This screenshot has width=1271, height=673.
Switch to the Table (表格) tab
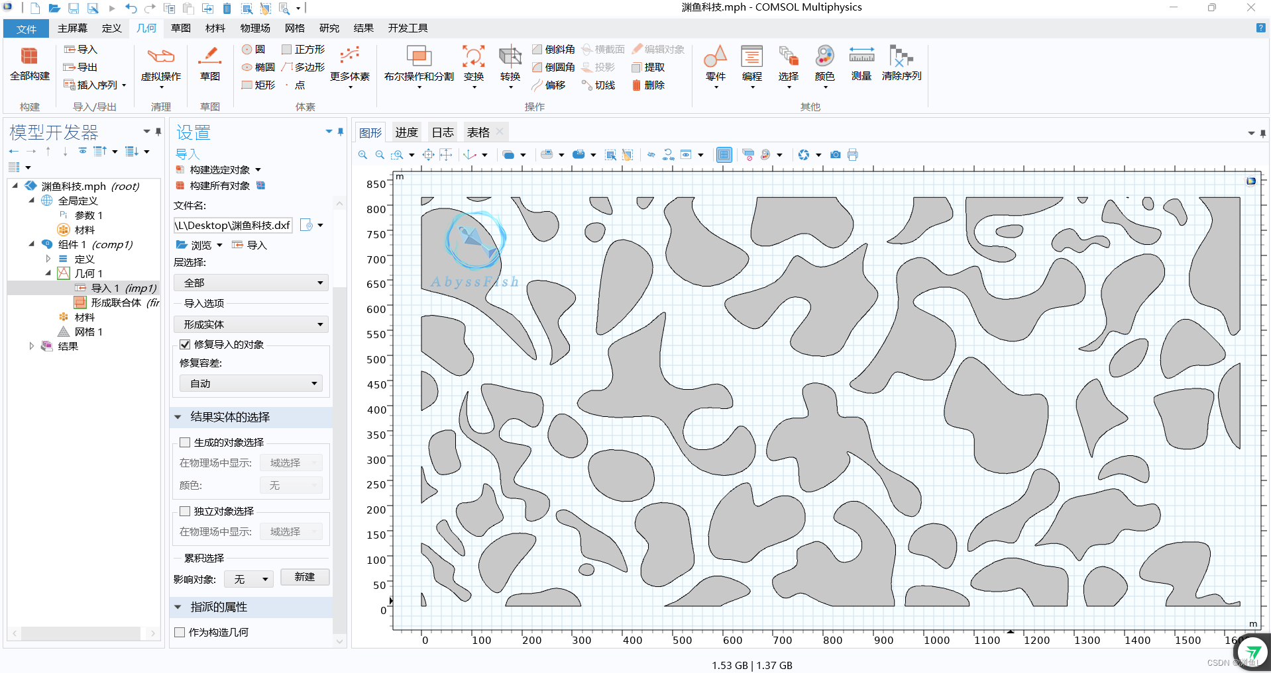pyautogui.click(x=478, y=132)
